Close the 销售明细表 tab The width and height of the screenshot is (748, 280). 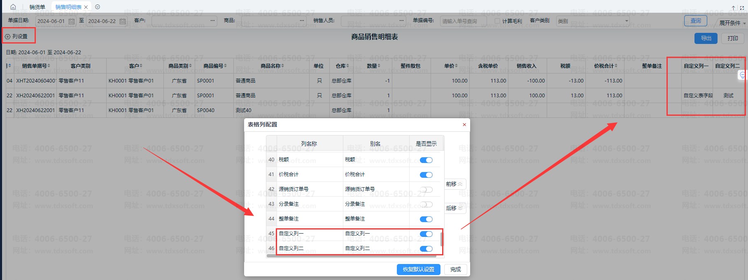[x=86, y=7]
